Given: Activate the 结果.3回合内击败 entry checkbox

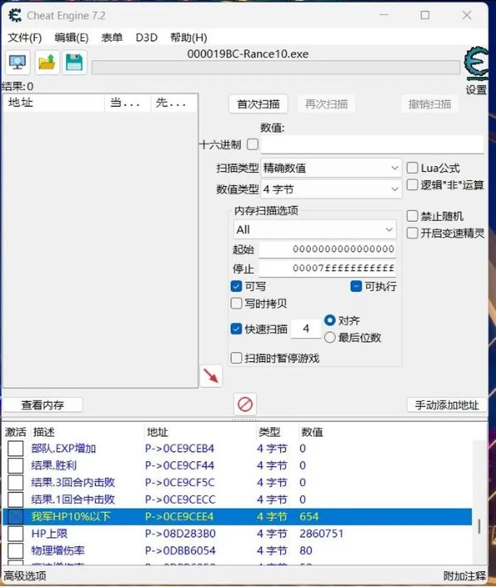Looking at the screenshot, I should coord(16,482).
